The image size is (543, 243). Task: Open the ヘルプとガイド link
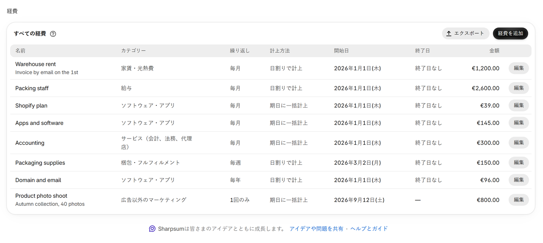pyautogui.click(x=369, y=229)
